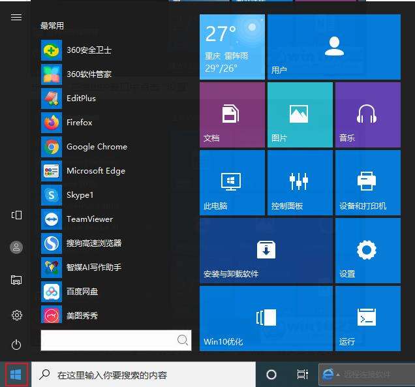Open EditPlus from most used list

click(69, 99)
